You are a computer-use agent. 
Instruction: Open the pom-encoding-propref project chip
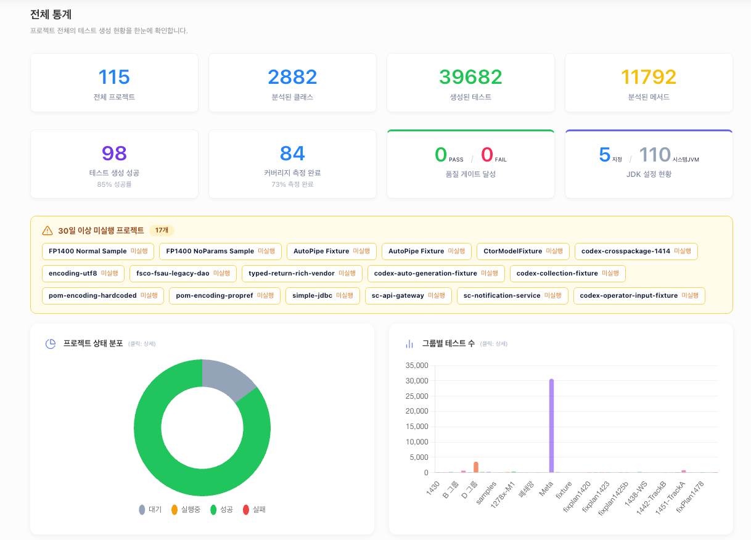(x=224, y=296)
